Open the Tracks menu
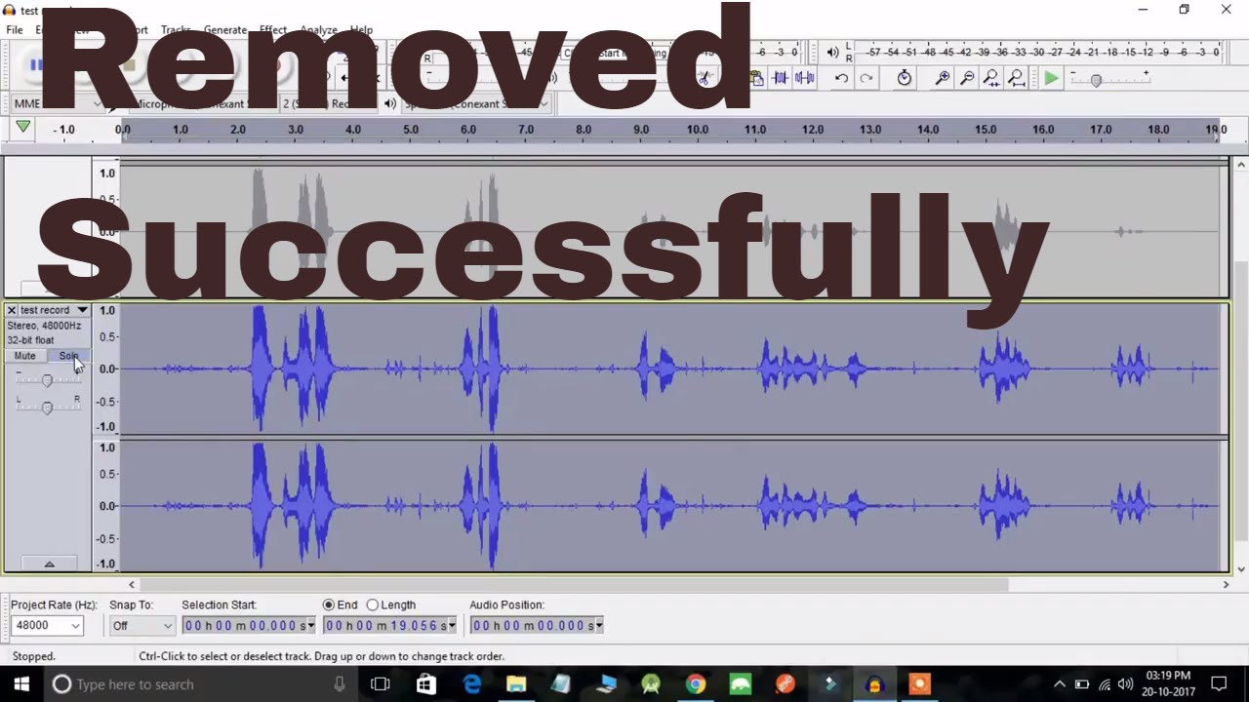 [x=176, y=30]
